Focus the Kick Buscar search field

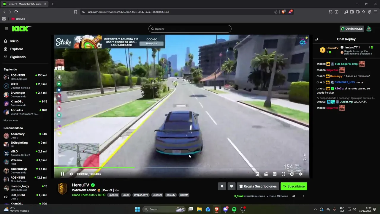coord(190,29)
